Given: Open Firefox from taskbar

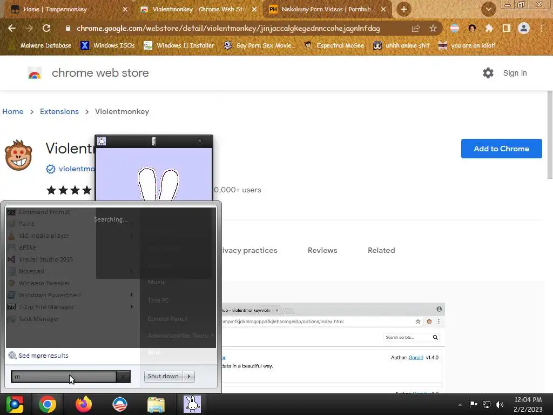Looking at the screenshot, I should click(84, 404).
